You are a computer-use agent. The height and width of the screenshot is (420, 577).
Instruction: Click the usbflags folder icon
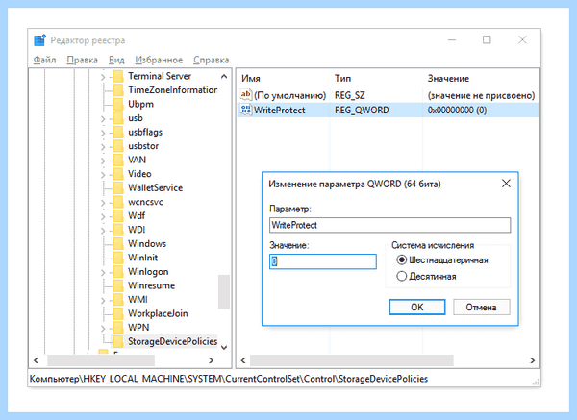[118, 132]
